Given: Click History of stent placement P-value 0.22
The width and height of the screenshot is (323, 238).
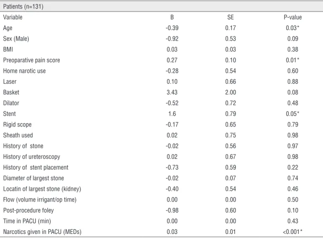Looking at the screenshot, I should pos(293,167).
